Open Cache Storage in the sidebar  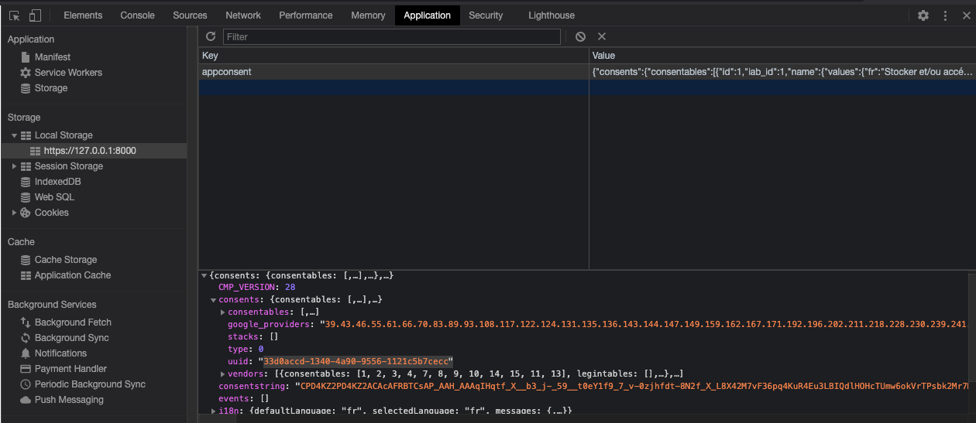(x=65, y=260)
